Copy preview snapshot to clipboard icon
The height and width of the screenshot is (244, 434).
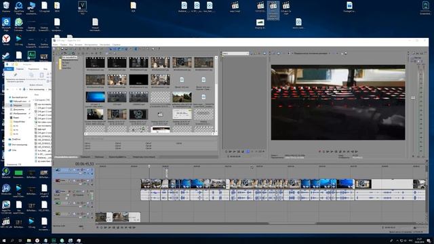tap(342, 53)
